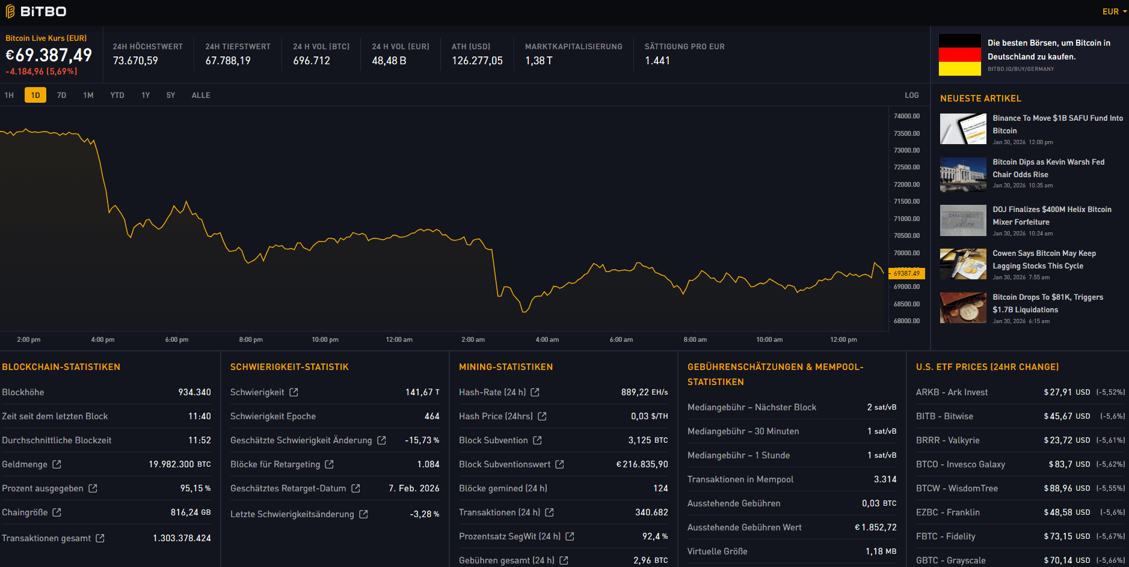Select the 7D chart timeframe
This screenshot has width=1129, height=567.
coord(61,95)
